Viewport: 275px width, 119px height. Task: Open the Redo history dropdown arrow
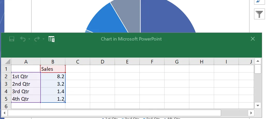(x=43, y=39)
